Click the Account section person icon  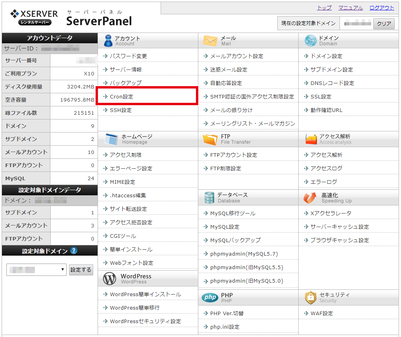[x=108, y=40]
